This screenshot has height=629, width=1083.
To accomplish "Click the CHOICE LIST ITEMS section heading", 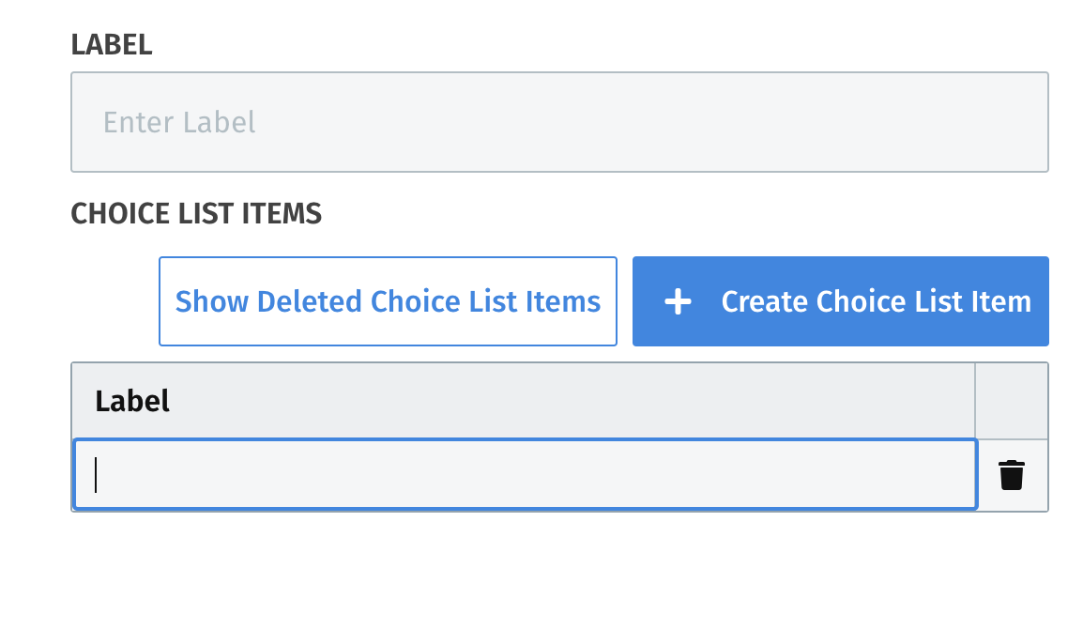I will [196, 214].
